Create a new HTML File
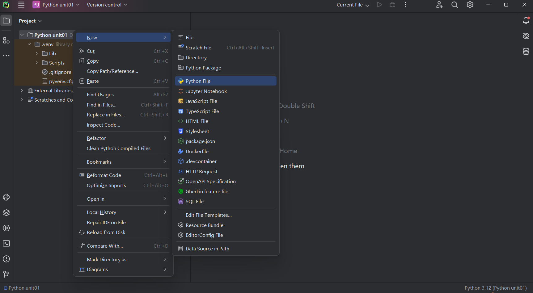The height and width of the screenshot is (293, 533). point(226,121)
